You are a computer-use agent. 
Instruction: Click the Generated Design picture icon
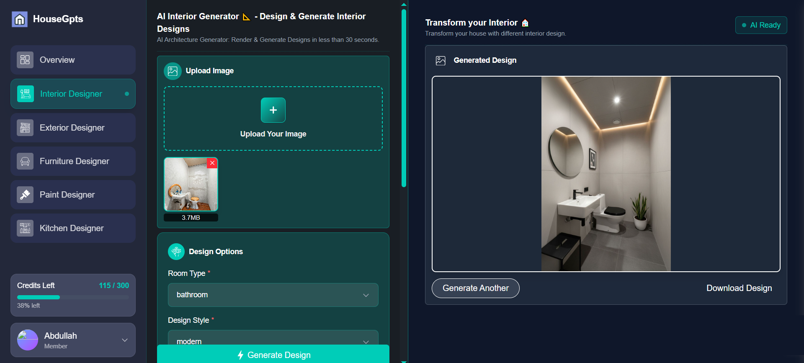pos(441,61)
